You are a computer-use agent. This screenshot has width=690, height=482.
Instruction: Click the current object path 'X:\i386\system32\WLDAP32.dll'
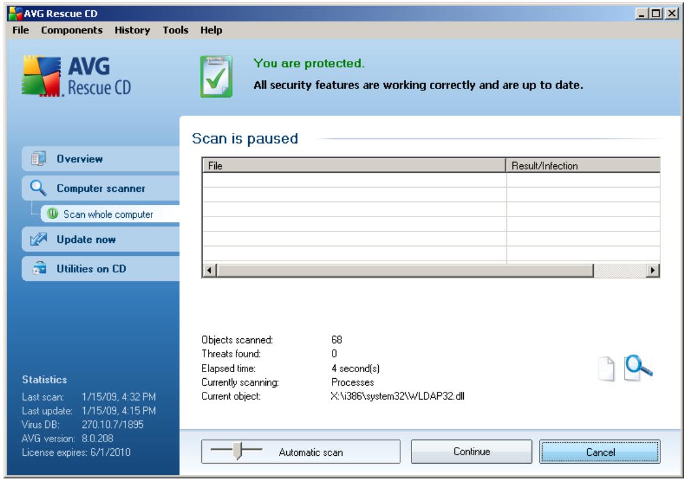click(397, 397)
